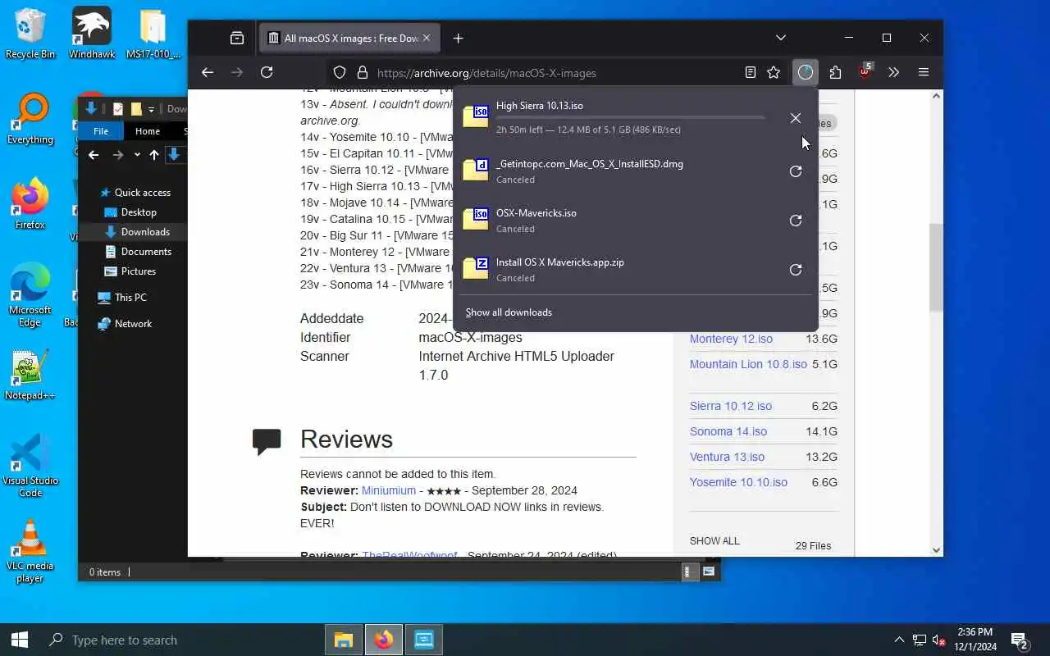This screenshot has width=1050, height=656.
Task: Open File Explorer from the taskbar
Action: coord(344,640)
